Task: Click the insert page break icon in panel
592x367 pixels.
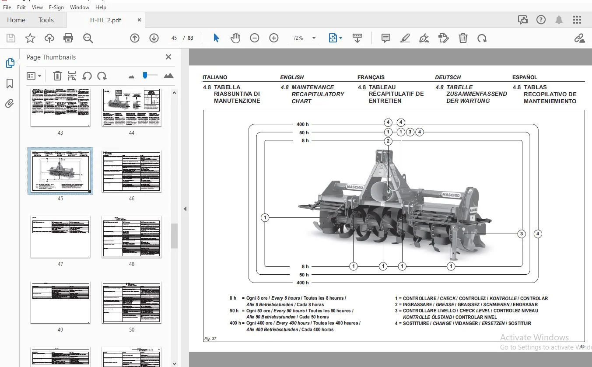Action: pos(72,76)
